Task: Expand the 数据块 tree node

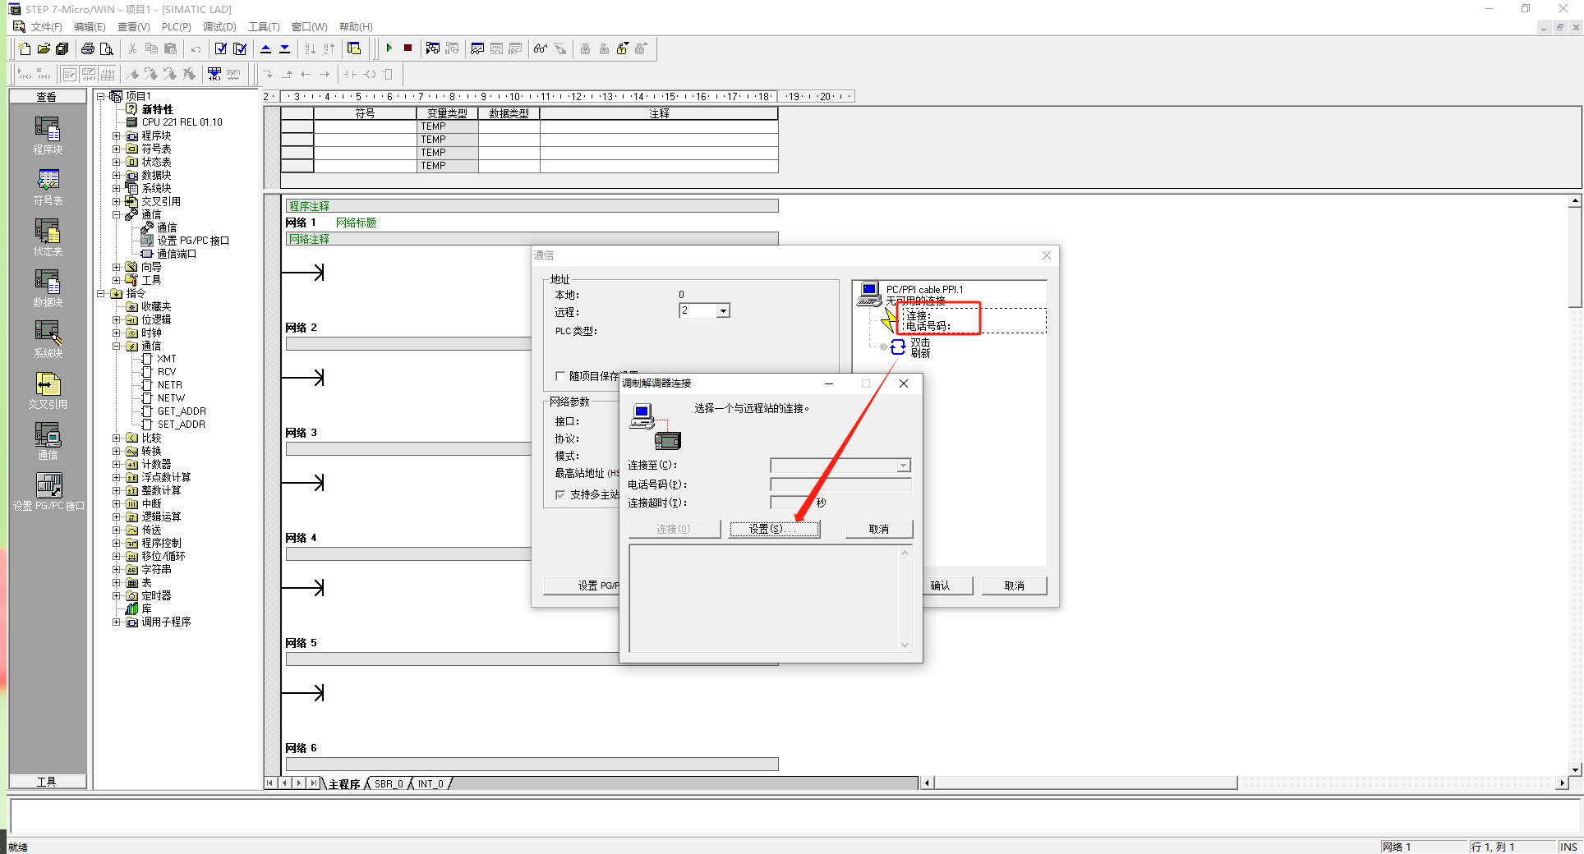Action: click(117, 175)
